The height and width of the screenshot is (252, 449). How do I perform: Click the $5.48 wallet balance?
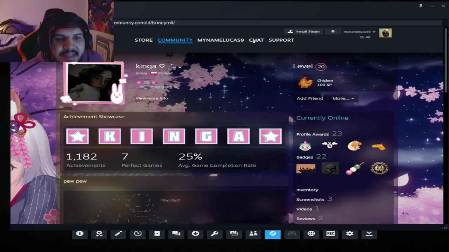click(365, 37)
